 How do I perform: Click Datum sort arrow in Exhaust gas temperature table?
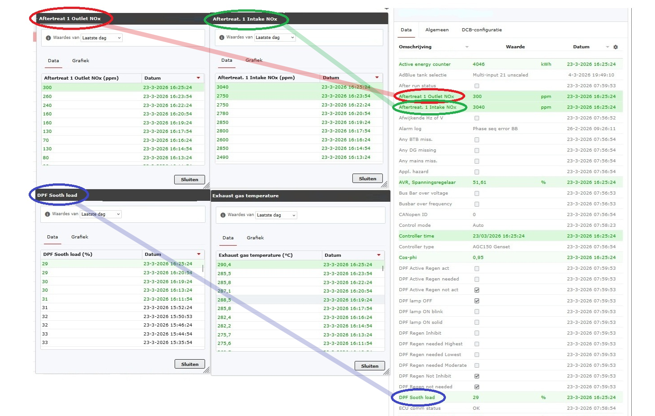[379, 255]
